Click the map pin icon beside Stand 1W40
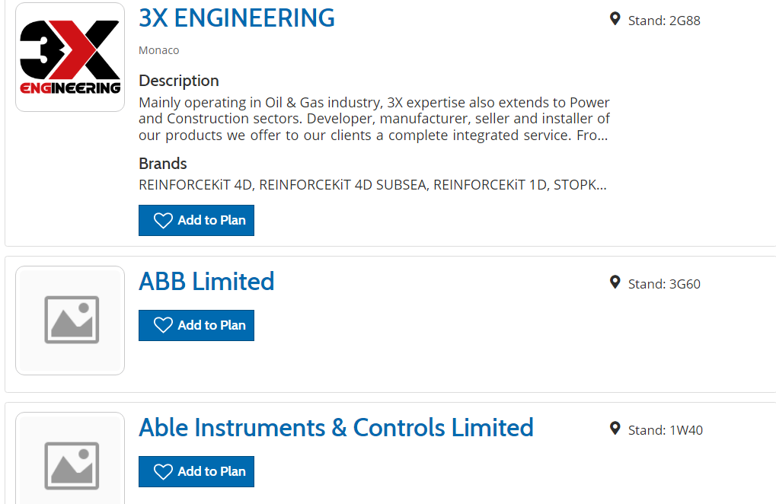776x504 pixels. click(x=615, y=429)
